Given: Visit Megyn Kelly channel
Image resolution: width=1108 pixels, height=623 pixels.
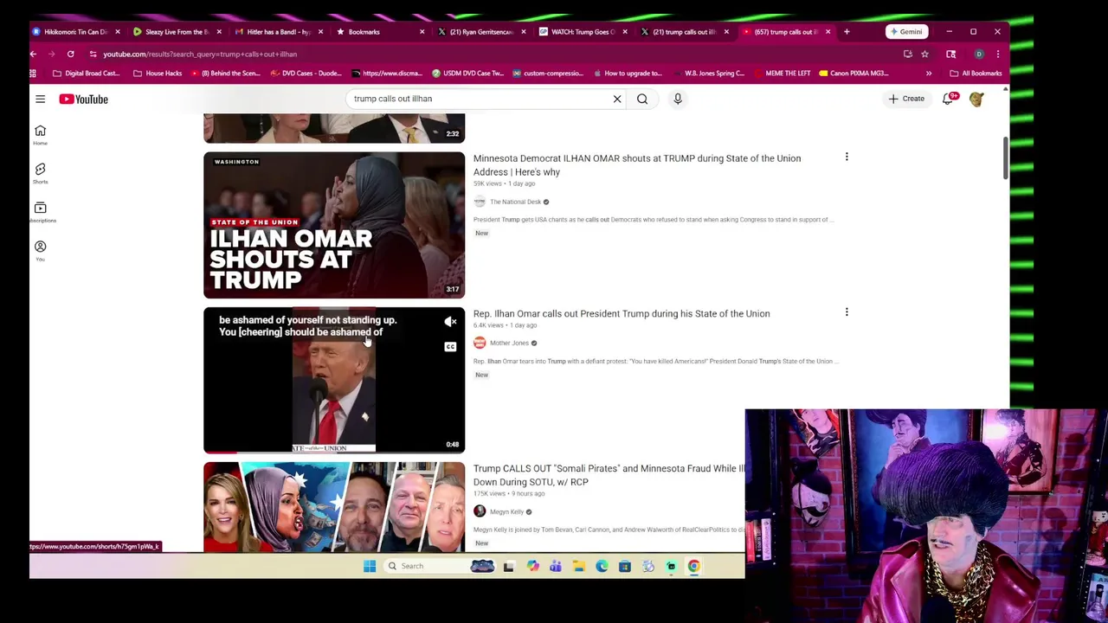Looking at the screenshot, I should [x=506, y=511].
